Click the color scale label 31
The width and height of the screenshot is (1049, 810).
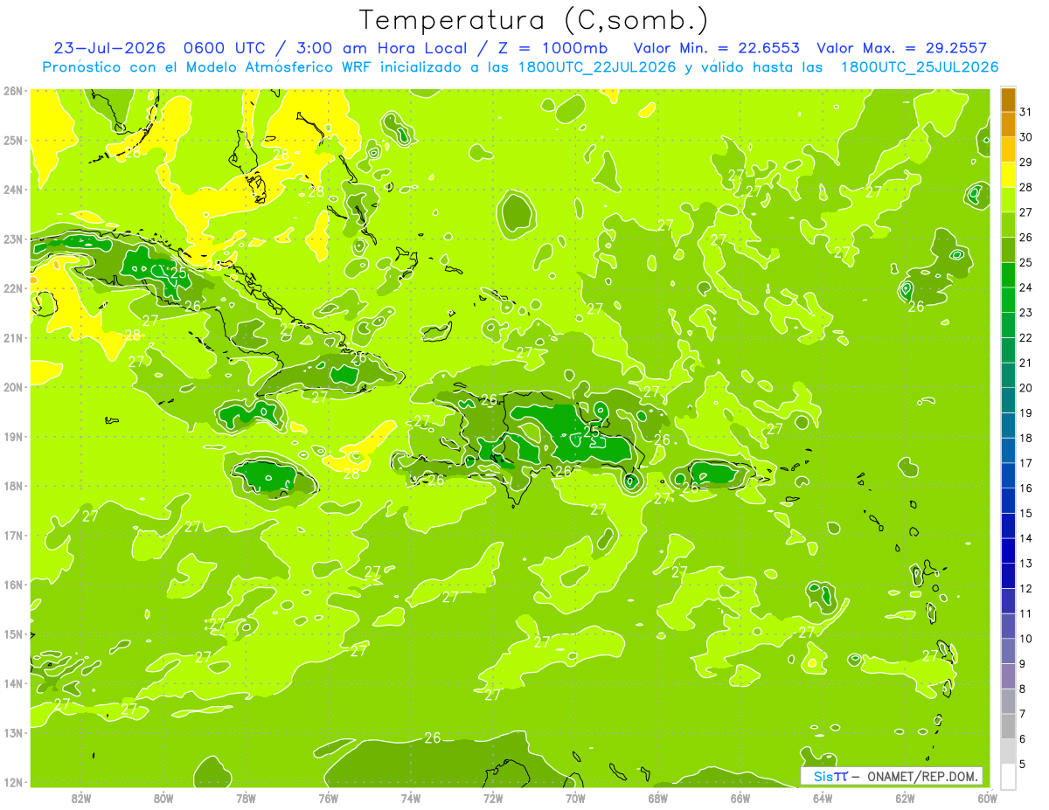(1026, 112)
